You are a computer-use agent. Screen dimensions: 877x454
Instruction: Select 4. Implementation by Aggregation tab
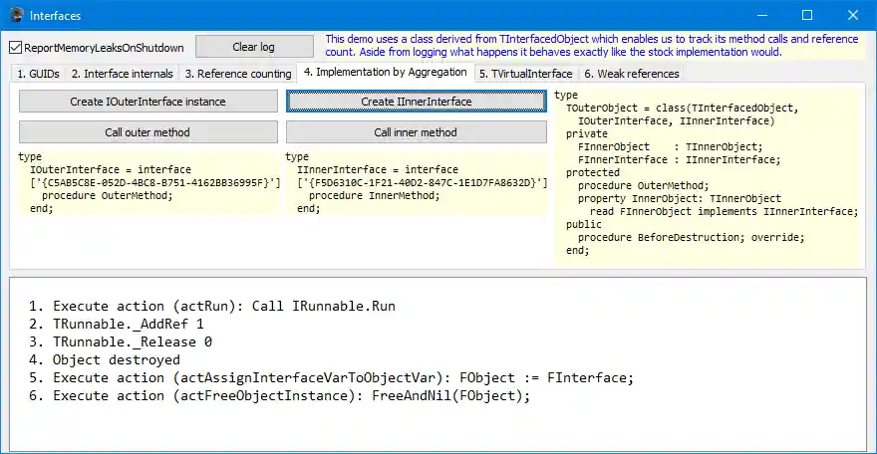[386, 72]
